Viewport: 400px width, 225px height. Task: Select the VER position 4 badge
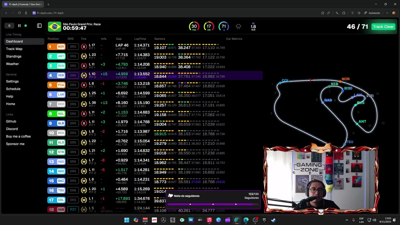click(56, 75)
